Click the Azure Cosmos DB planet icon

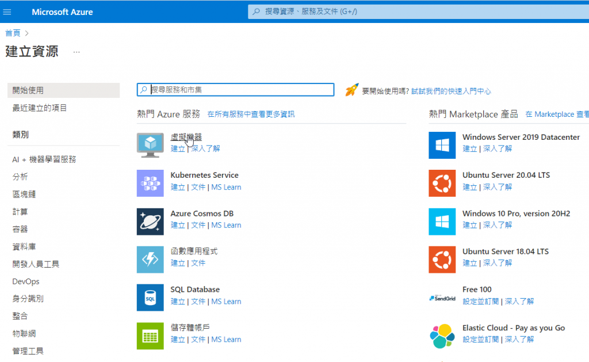tap(150, 222)
